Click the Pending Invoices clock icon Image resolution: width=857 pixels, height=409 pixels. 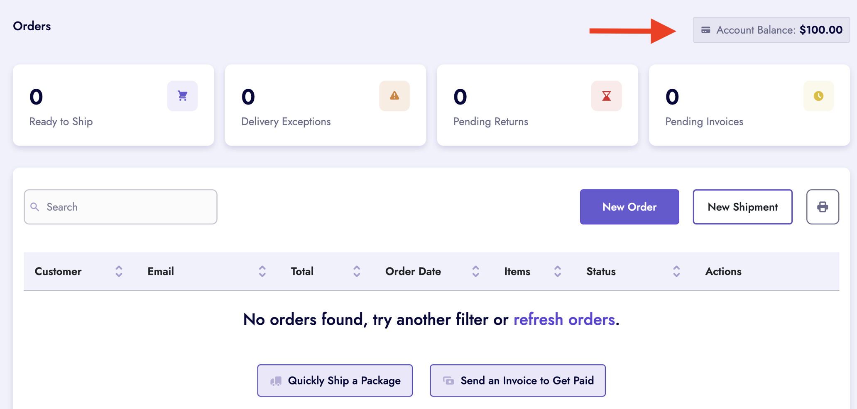tap(818, 96)
